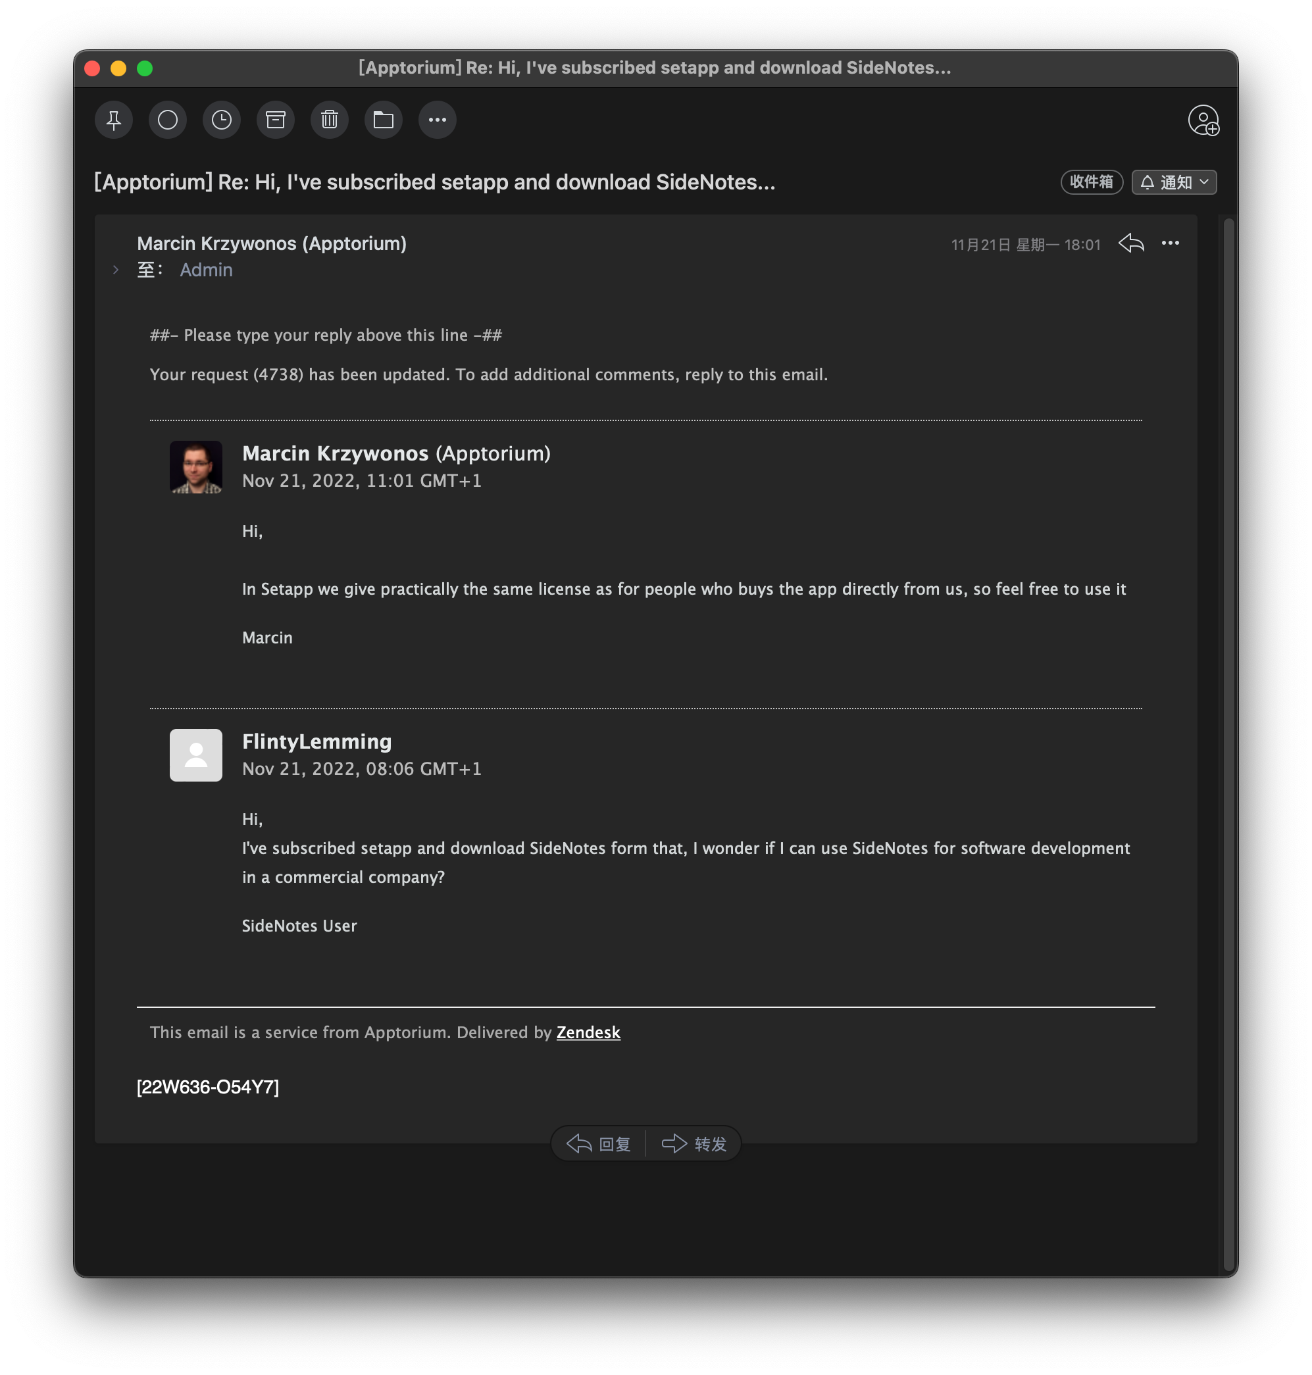Pin this email with the pin icon

point(114,120)
